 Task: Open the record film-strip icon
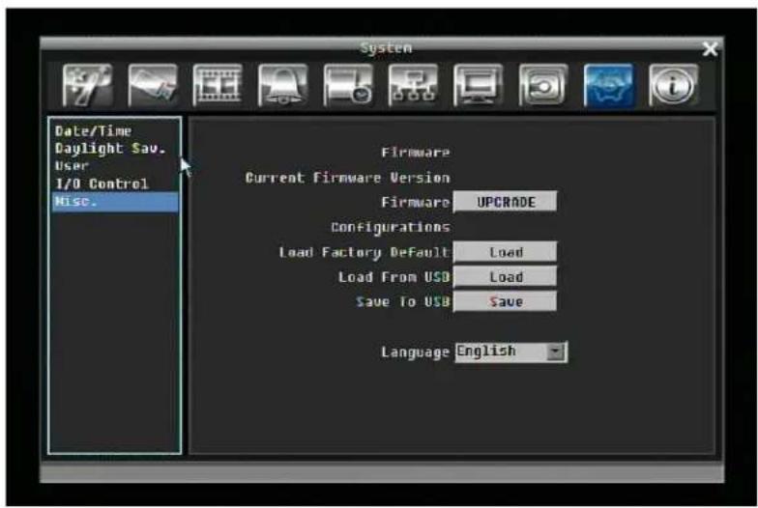[x=218, y=85]
